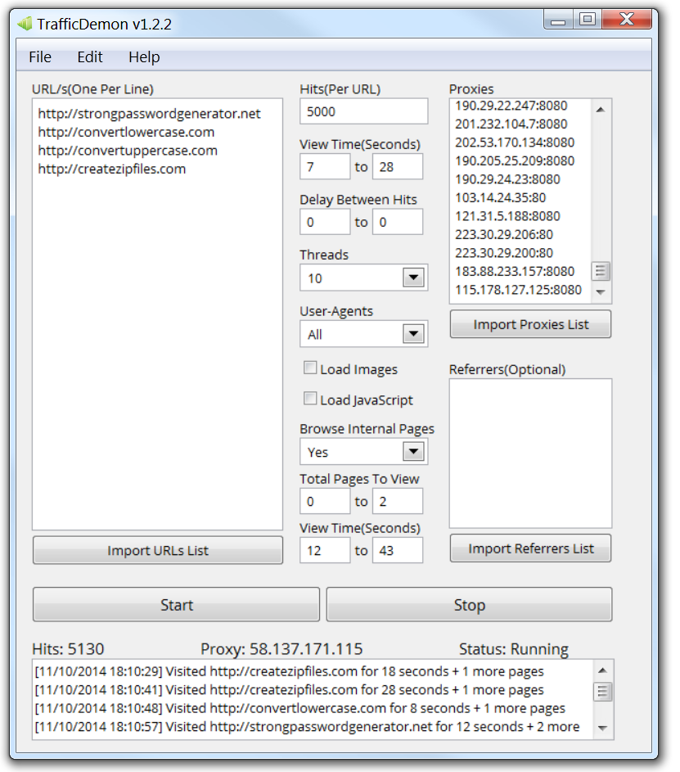Viewport: 680px width, 772px height.
Task: Click the proxies list scroll down arrow
Action: 601,292
